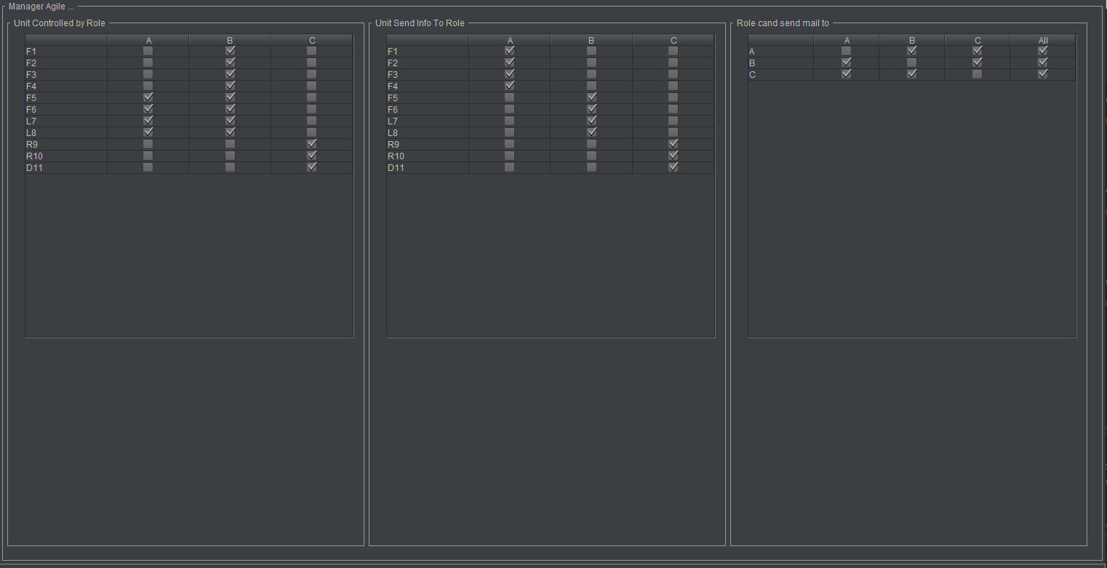Check F6 column C in Unit Send Info To Role
1107x568 pixels.
coord(674,110)
